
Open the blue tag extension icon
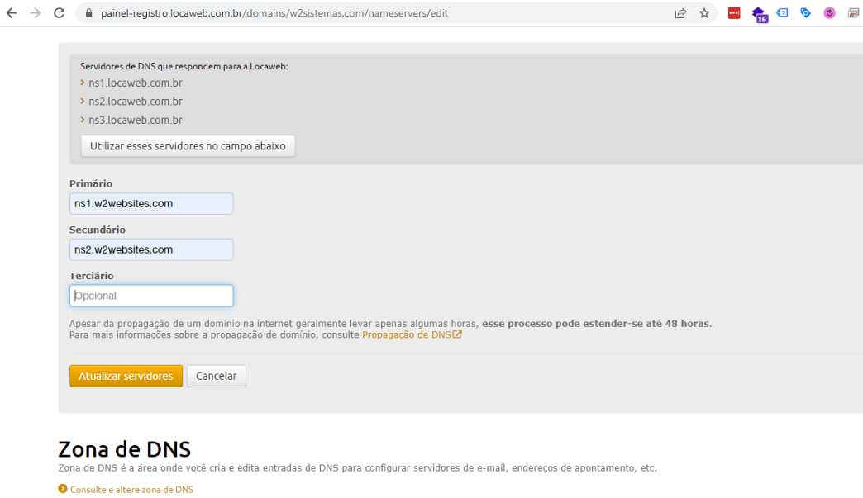coord(806,12)
